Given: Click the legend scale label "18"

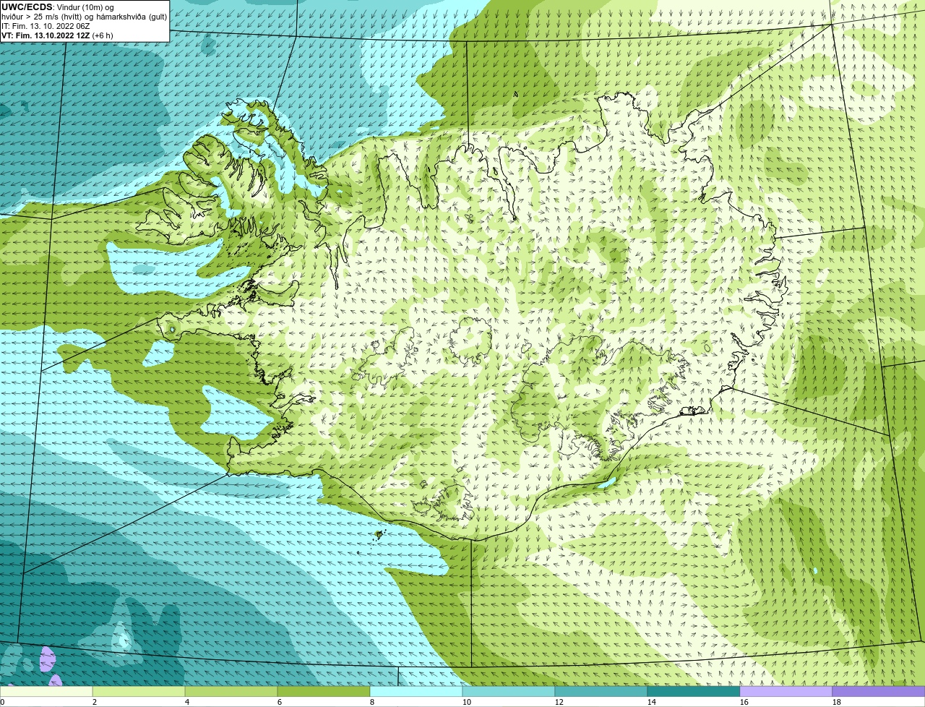Looking at the screenshot, I should (837, 702).
